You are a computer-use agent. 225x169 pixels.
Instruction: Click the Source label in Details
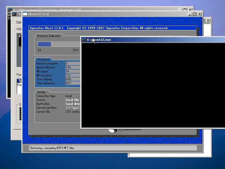coord(40,100)
